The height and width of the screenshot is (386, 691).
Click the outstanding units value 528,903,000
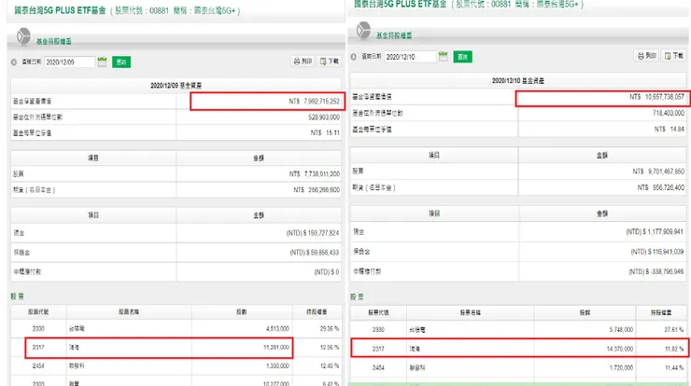324,117
